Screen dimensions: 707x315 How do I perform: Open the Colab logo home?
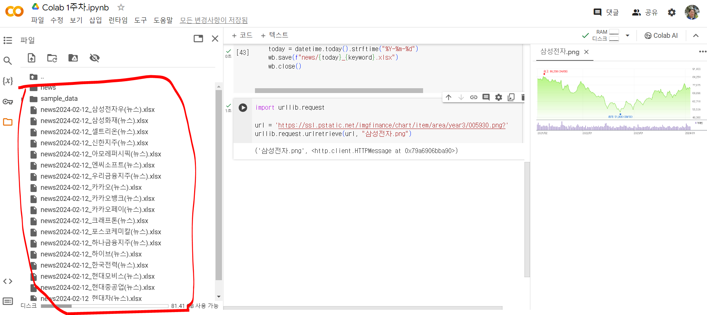click(x=14, y=11)
